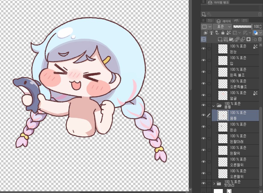Screen dimensions: 263x193
Task: Toggle visibility of 뒷머리 folder
Action: point(204,183)
